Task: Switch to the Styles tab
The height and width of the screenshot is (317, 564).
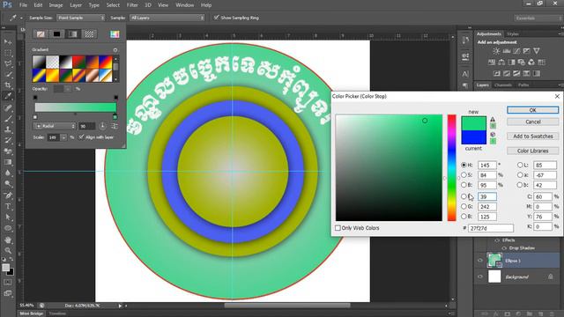Action: 513,33
